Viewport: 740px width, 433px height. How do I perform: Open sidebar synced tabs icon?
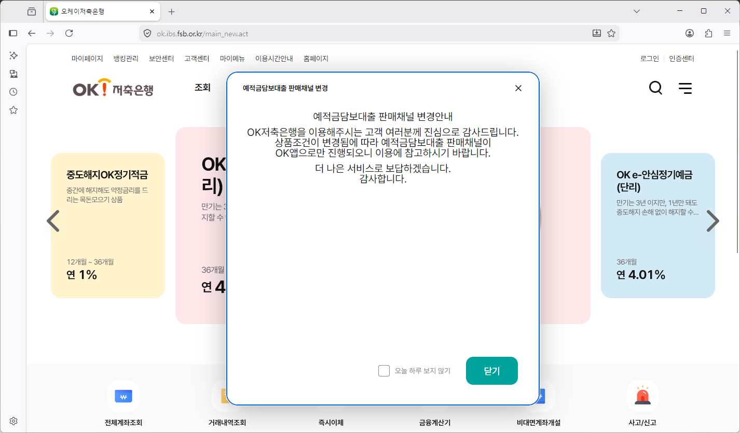(x=13, y=74)
